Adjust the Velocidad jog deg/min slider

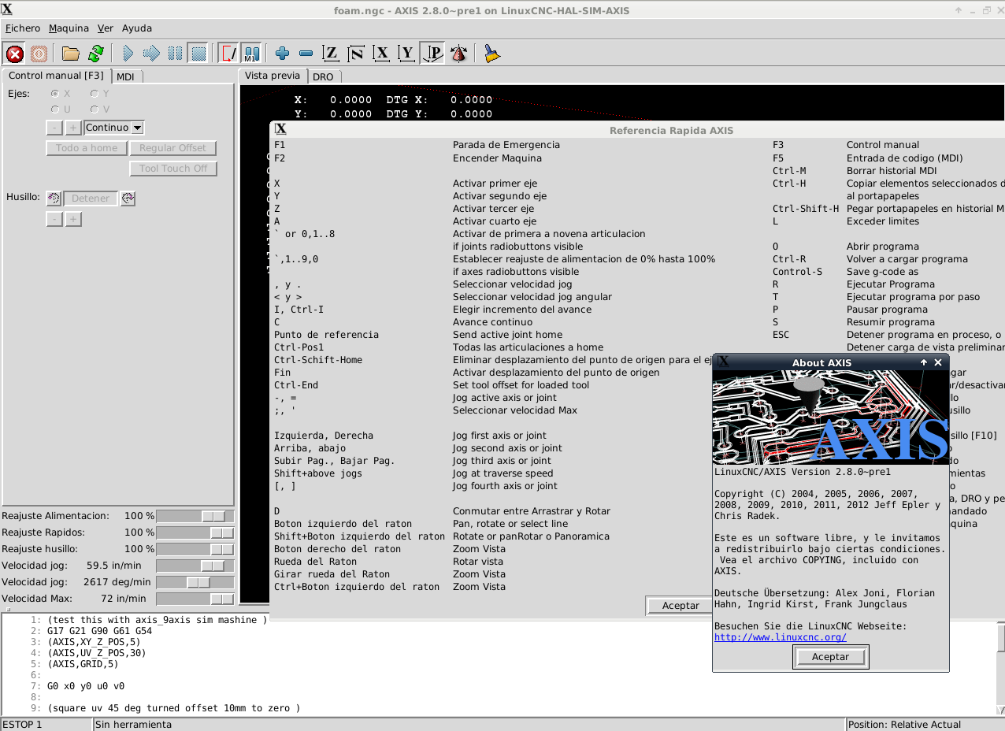pos(195,582)
